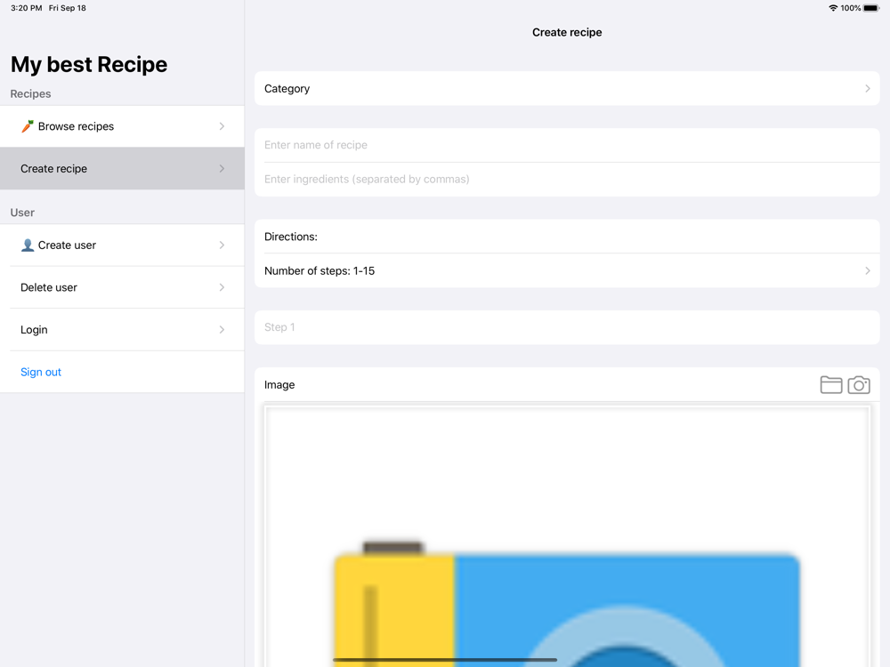Screen dimensions: 890x667
Task: Open Browse recipes row chevron
Action: click(222, 126)
